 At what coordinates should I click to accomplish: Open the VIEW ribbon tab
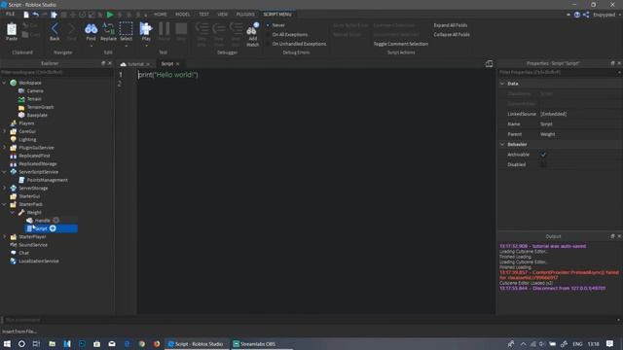223,15
